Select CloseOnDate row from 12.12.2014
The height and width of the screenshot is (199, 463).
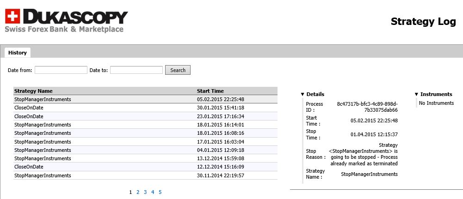pyautogui.click(x=29, y=167)
